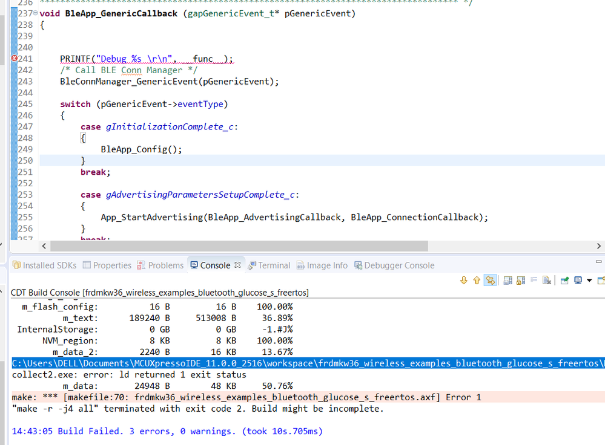Click 'gAdvertisingParametersSetupComplete_c' case label

point(200,195)
